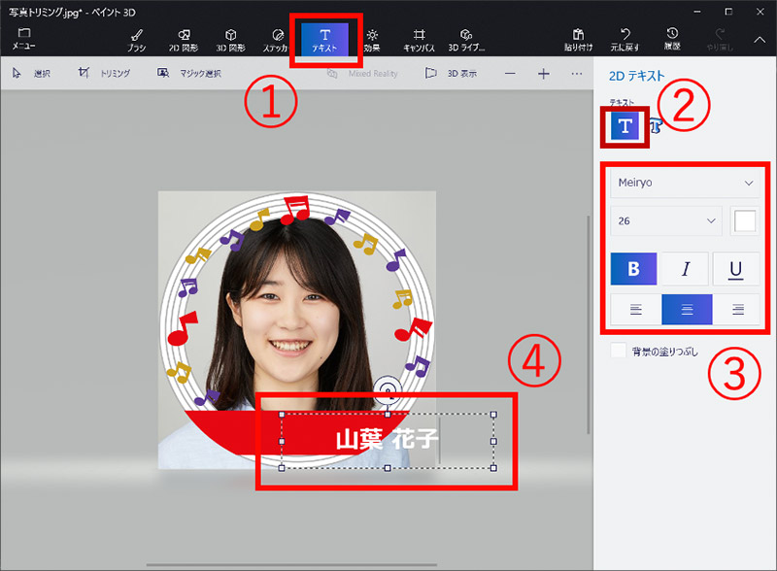Toggle bold text formatting

click(635, 269)
